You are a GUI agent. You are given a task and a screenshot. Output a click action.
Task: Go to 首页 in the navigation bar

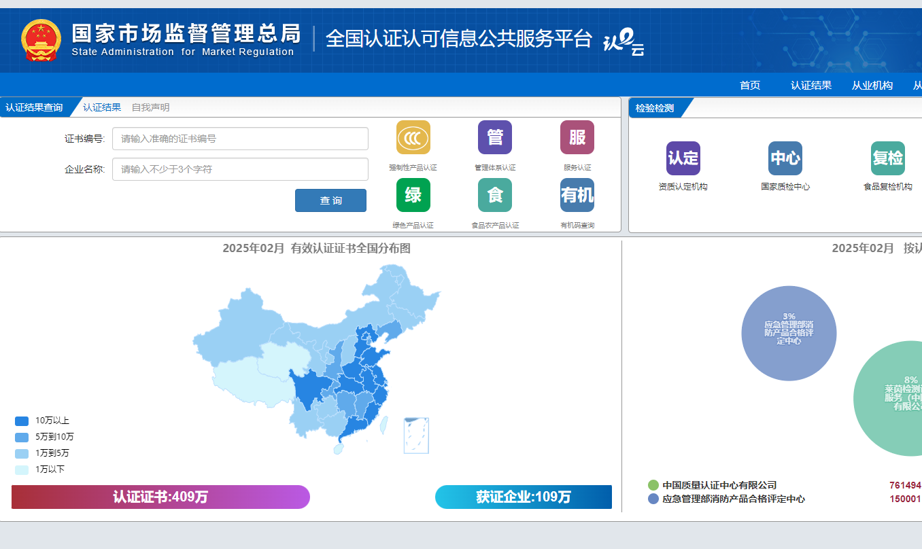(749, 85)
